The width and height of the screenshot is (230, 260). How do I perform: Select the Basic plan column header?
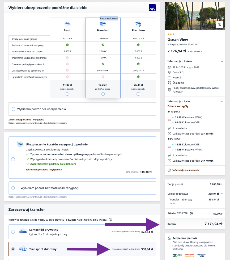pos(67,30)
